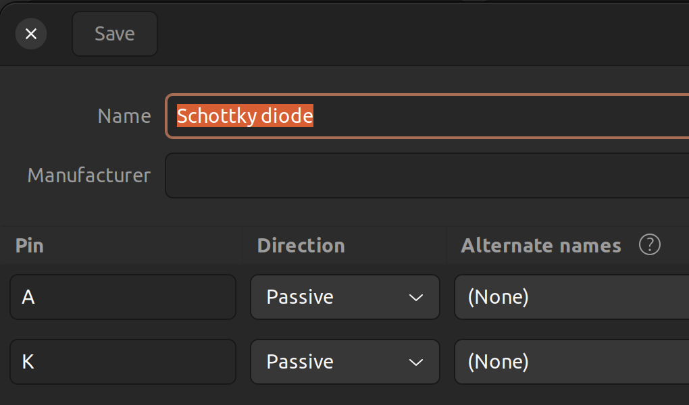Click the Alternate names column header
This screenshot has height=405, width=689.
point(541,245)
